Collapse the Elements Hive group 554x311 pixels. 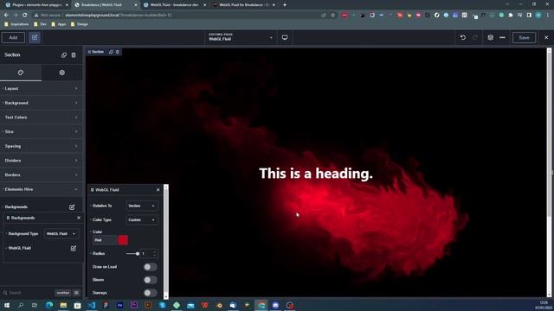[x=42, y=189]
